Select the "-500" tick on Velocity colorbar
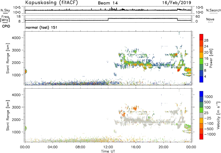The height and width of the screenshot is (153, 221). tap(209, 129)
